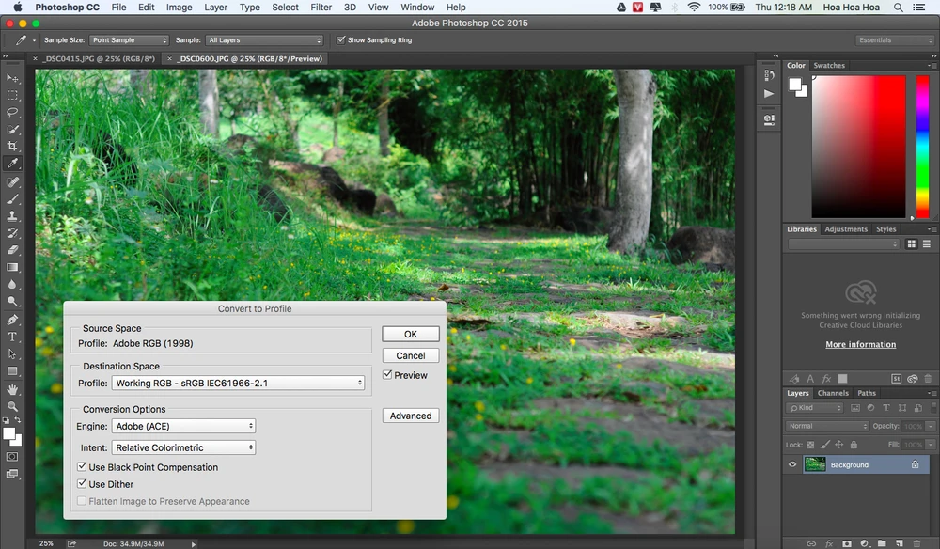Click the Advanced button
This screenshot has width=940, height=549.
coord(411,416)
